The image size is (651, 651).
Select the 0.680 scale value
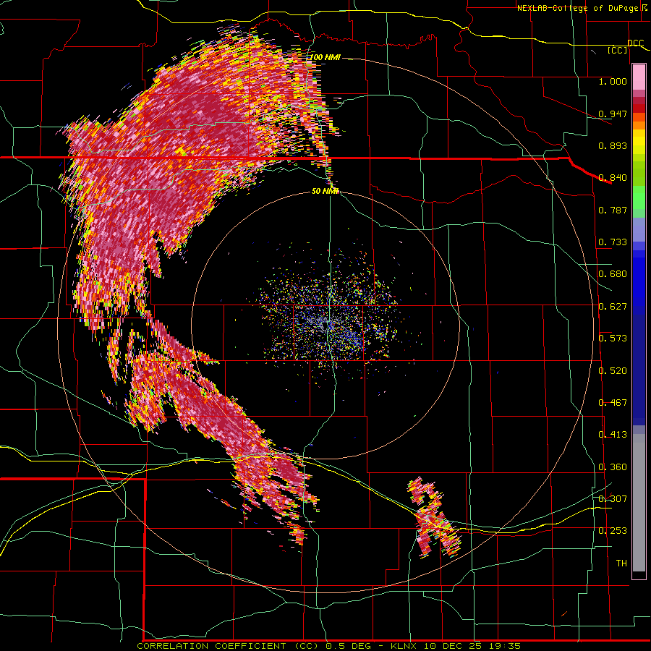[613, 274]
